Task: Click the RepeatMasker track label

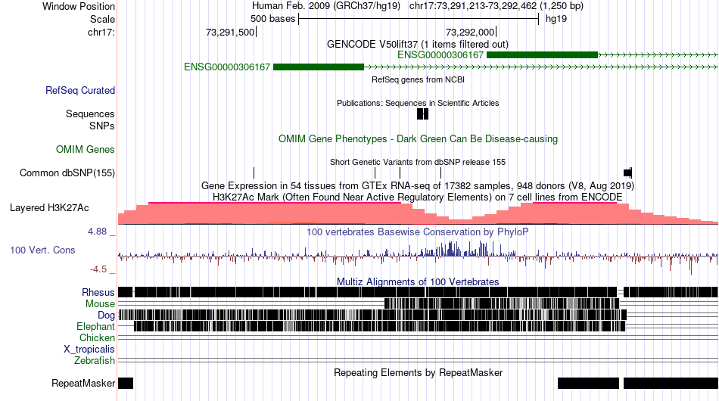Action: 83,383
